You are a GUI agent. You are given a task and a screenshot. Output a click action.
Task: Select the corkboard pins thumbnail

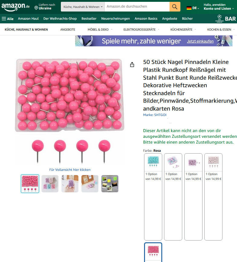(90, 184)
